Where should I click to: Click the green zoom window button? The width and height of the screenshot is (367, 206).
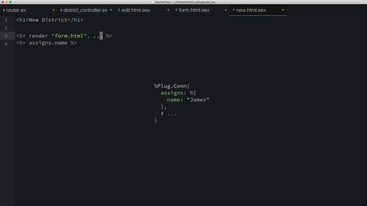(x=10, y=2)
